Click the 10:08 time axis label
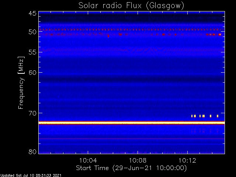This screenshot has width=236, height=177. (138, 160)
